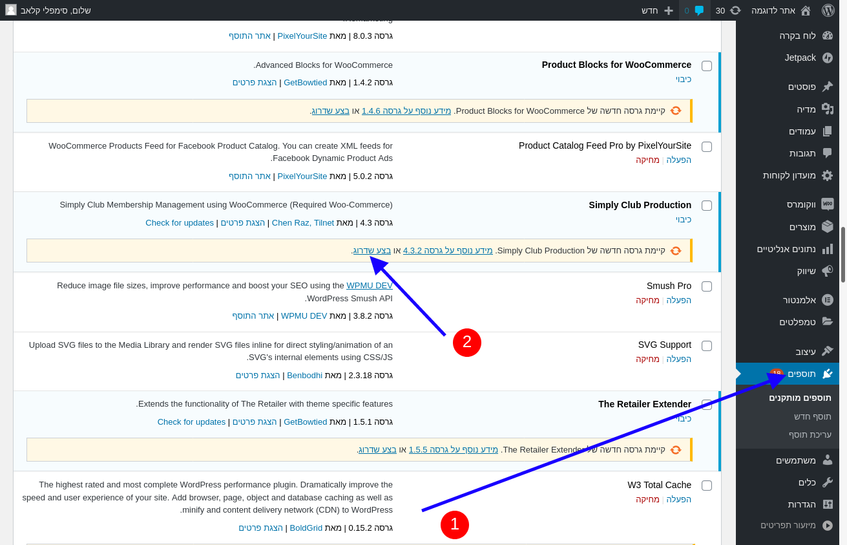847x545 pixels.
Task: Open the WooCommerce sidebar icon
Action: (827, 204)
